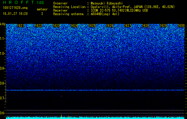
Task: Click the 1621 time marker
Action: click(21, 26)
